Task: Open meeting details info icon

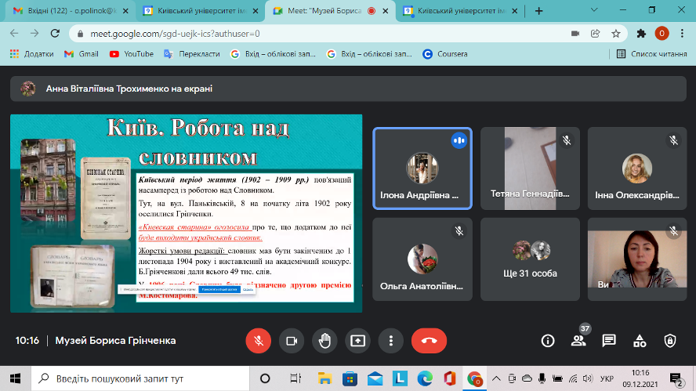Action: pyautogui.click(x=548, y=341)
